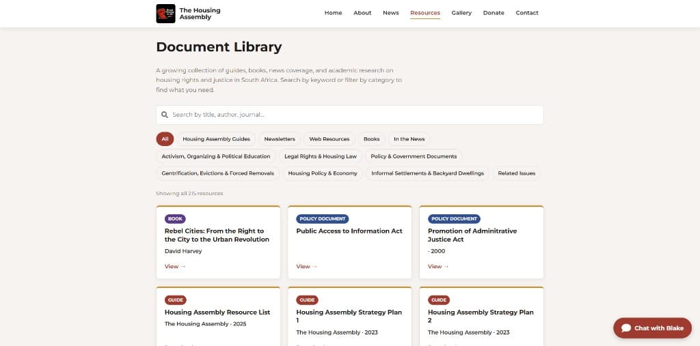The height and width of the screenshot is (346, 700).
Task: Click the David Harvey author text
Action: [x=183, y=251]
